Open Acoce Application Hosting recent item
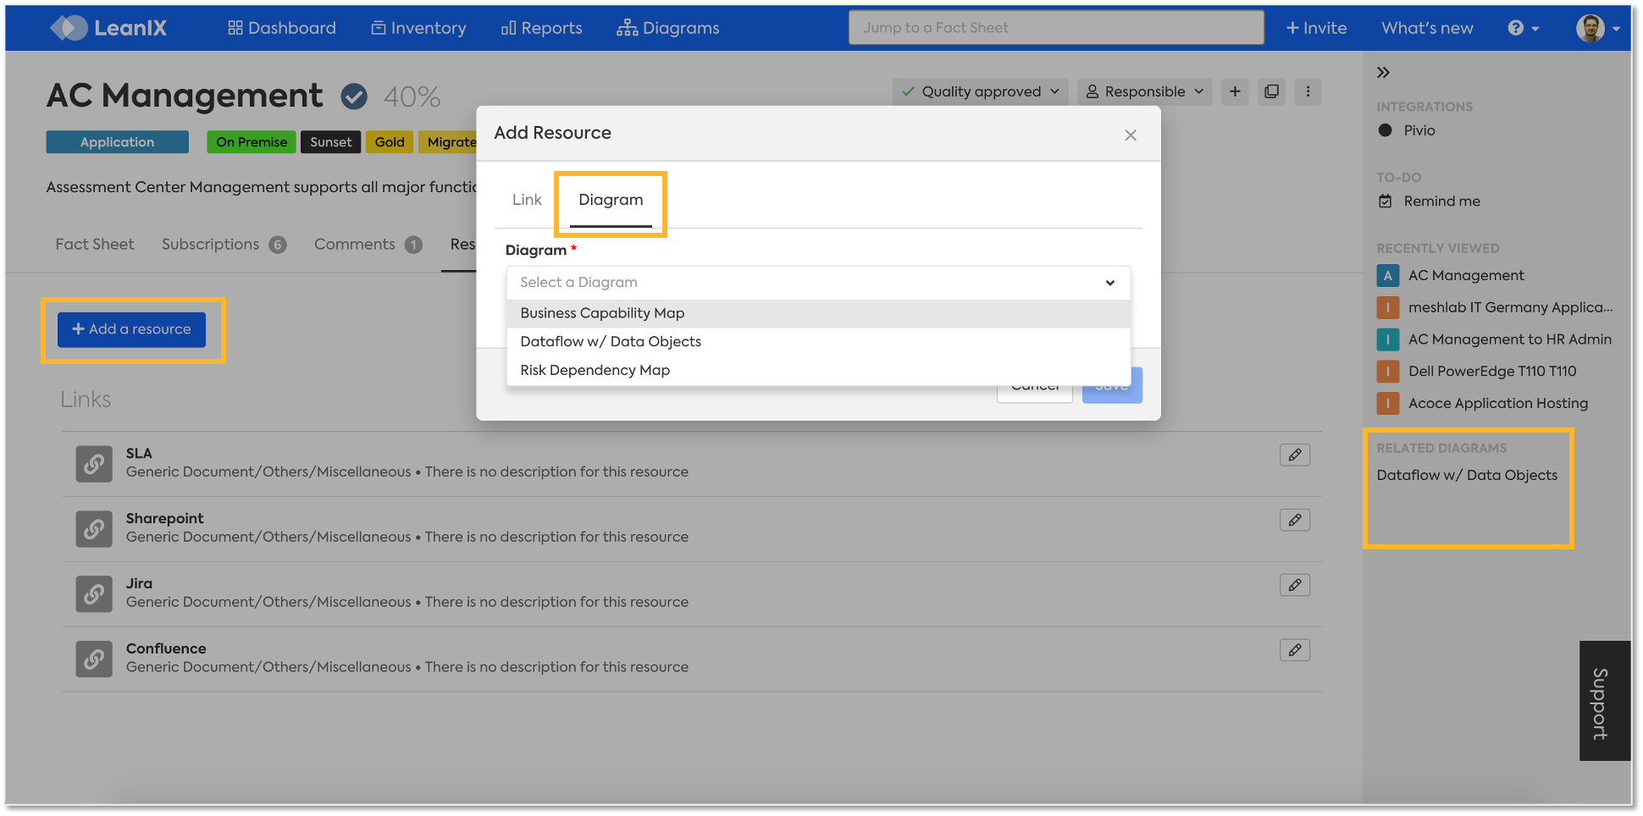 point(1498,404)
